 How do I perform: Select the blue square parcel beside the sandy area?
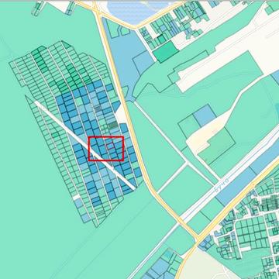tap(205, 115)
